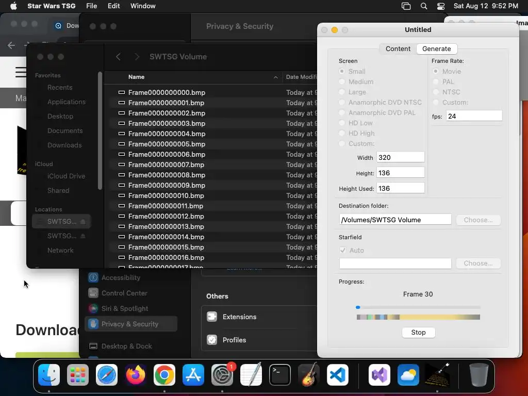Click the Destination folder path field

[x=395, y=220]
